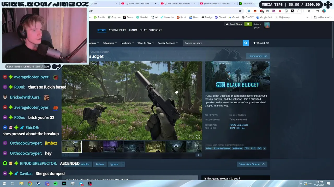334x187 pixels.
Task: Click the Search the store input field
Action: [x=213, y=43]
